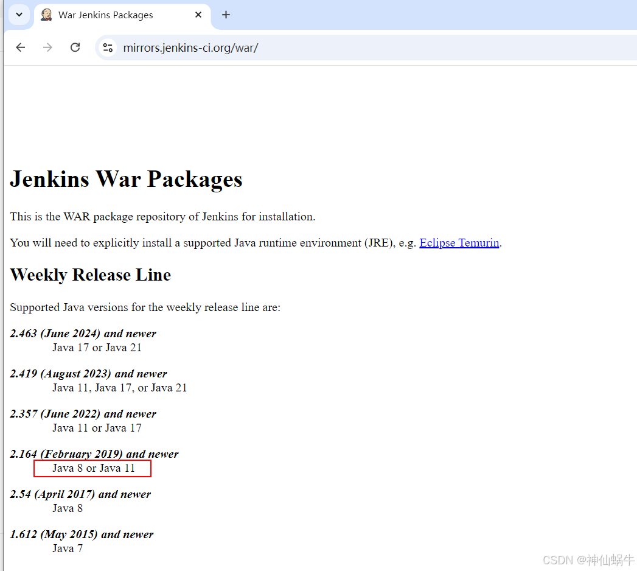Go back to the previous page

[x=20, y=47]
